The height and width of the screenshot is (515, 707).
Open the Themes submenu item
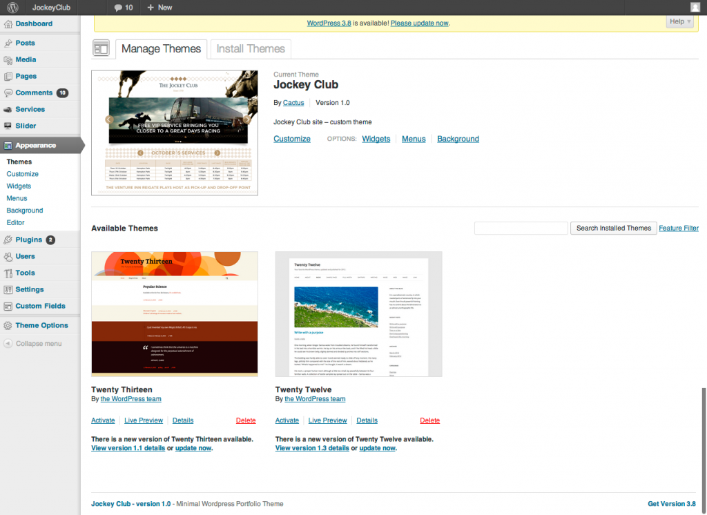point(19,162)
